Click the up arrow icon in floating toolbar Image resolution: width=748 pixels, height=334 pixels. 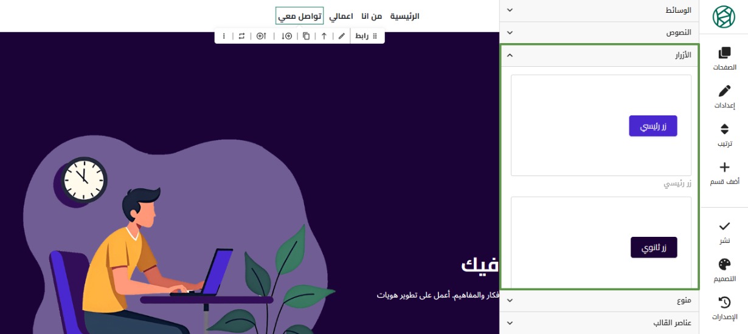(x=324, y=36)
